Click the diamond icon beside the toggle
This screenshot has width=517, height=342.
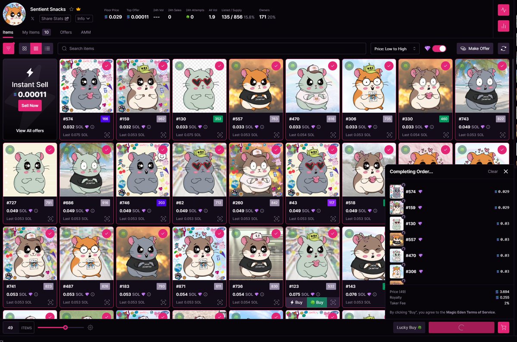[427, 48]
